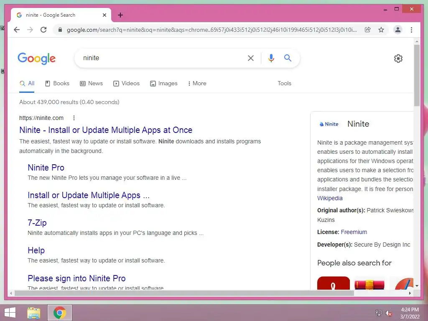Open 'Install or Update Multiple Apps ...' sitelink
This screenshot has height=321, width=428.
pyautogui.click(x=89, y=195)
